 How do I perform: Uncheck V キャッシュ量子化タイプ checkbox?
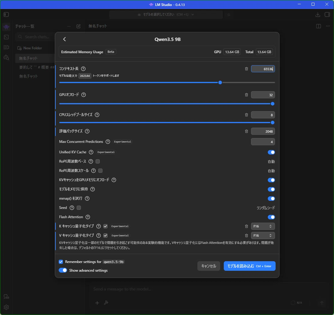pyautogui.click(x=105, y=236)
